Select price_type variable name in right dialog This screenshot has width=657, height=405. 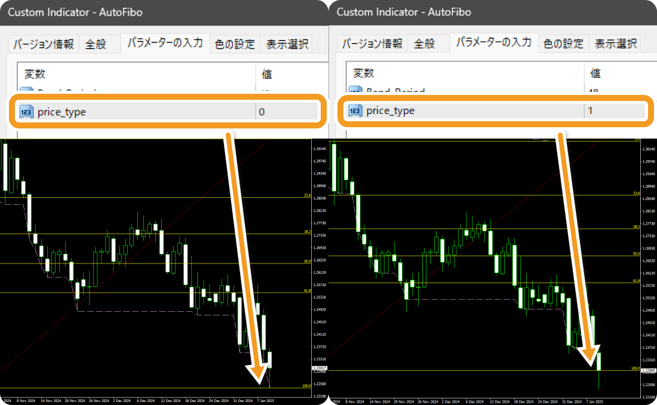391,111
